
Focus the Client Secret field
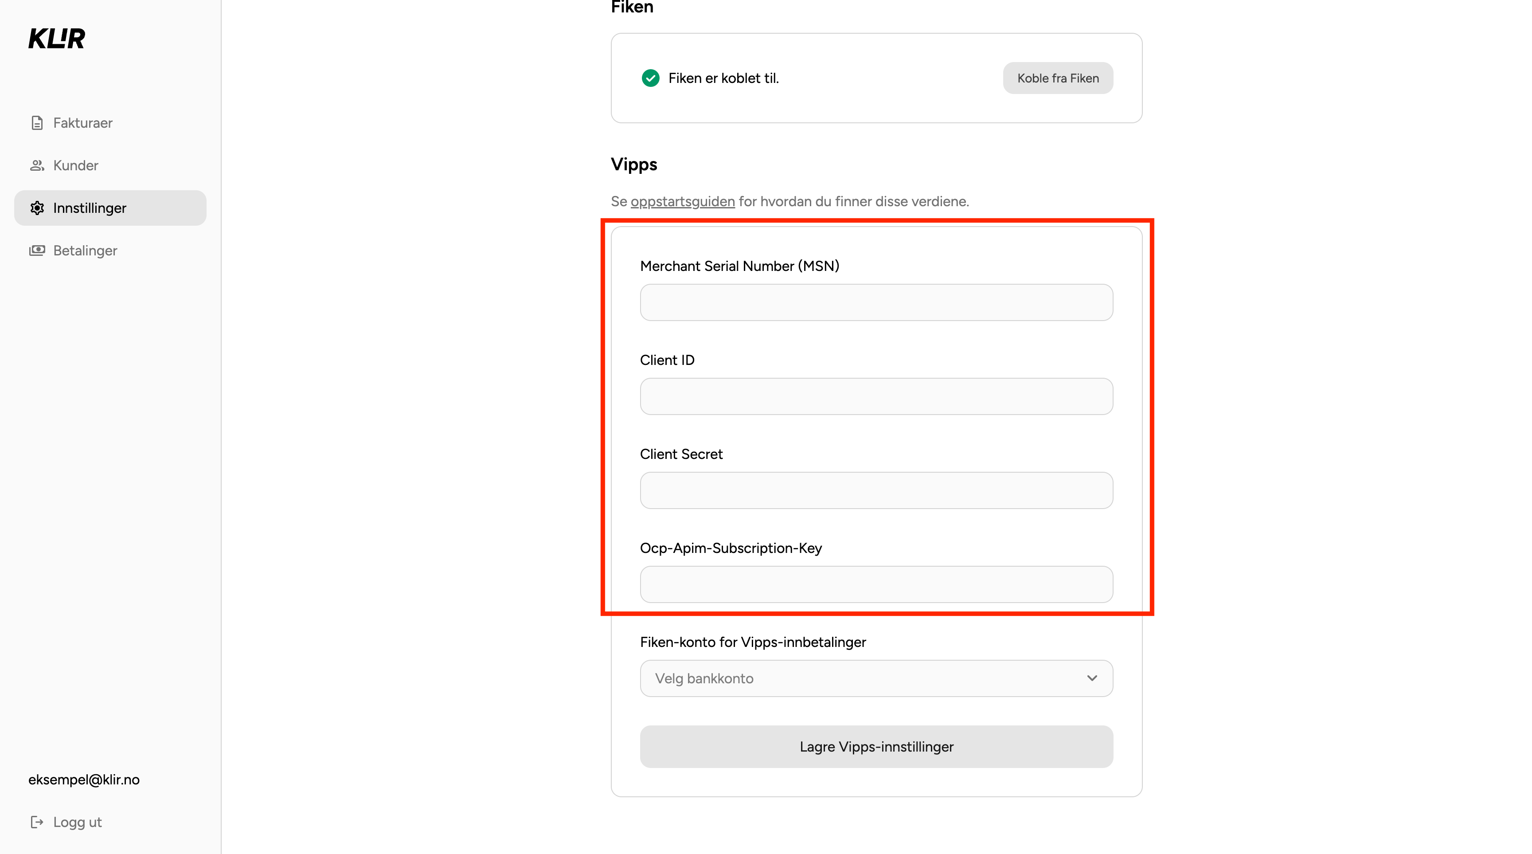(877, 491)
